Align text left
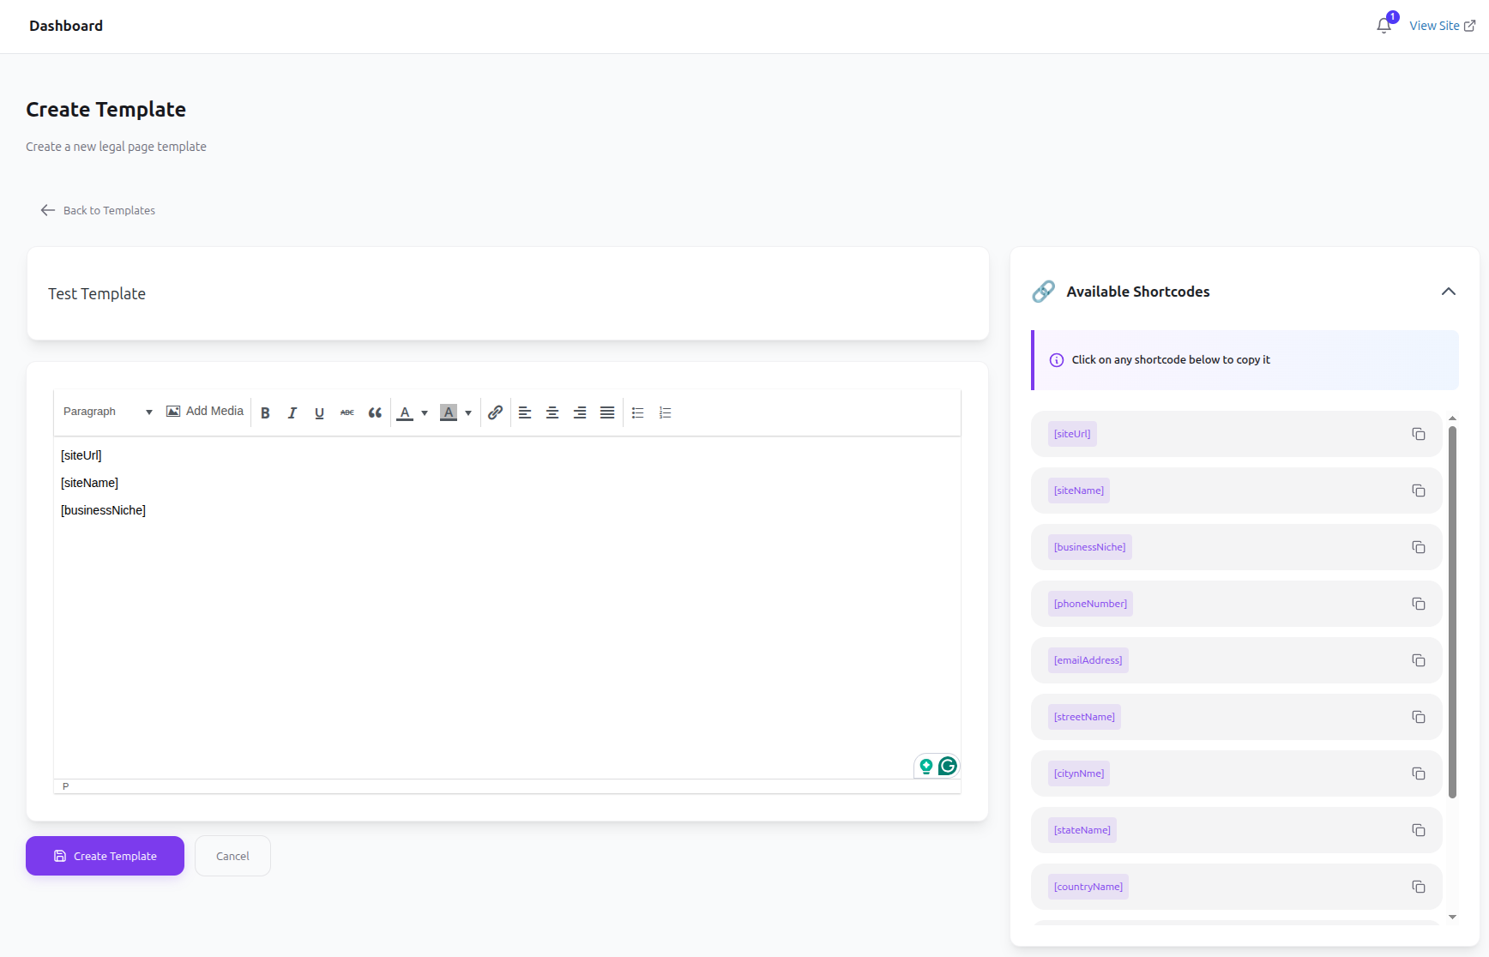 pos(525,412)
